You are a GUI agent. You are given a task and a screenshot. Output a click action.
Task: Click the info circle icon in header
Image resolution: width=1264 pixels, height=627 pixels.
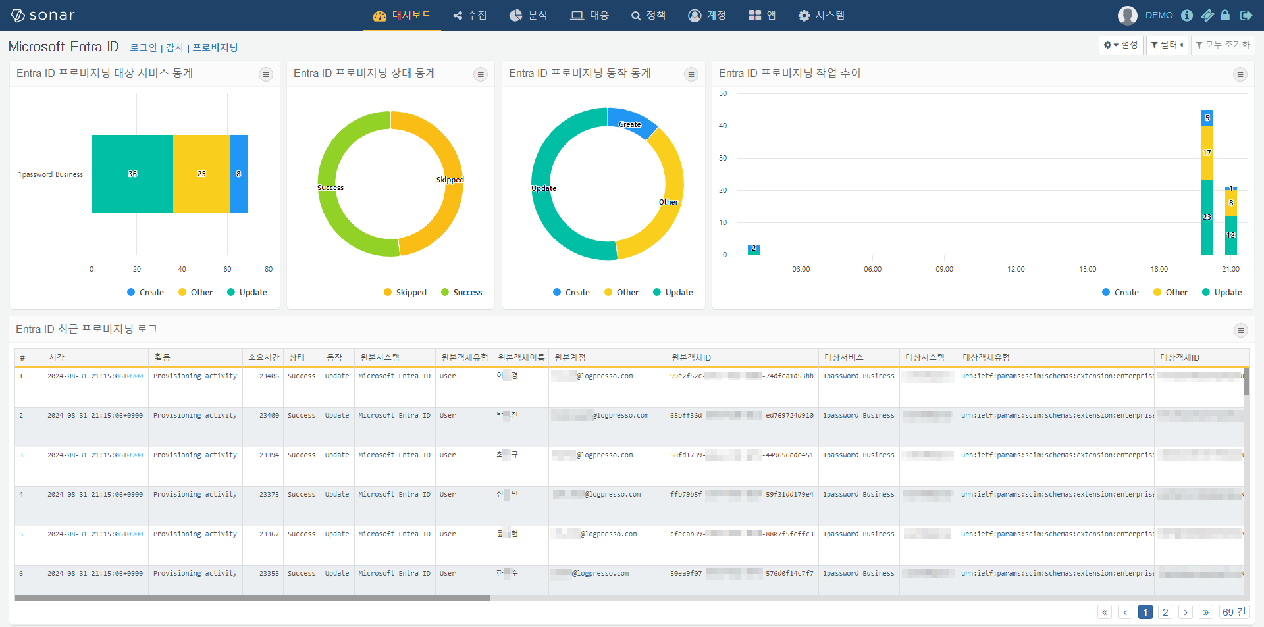1187,15
